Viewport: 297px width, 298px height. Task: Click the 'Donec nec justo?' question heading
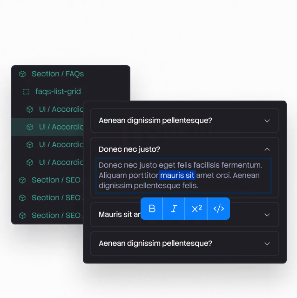129,149
